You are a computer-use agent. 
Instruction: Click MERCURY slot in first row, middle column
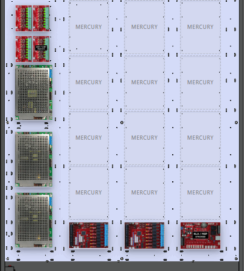(x=144, y=27)
